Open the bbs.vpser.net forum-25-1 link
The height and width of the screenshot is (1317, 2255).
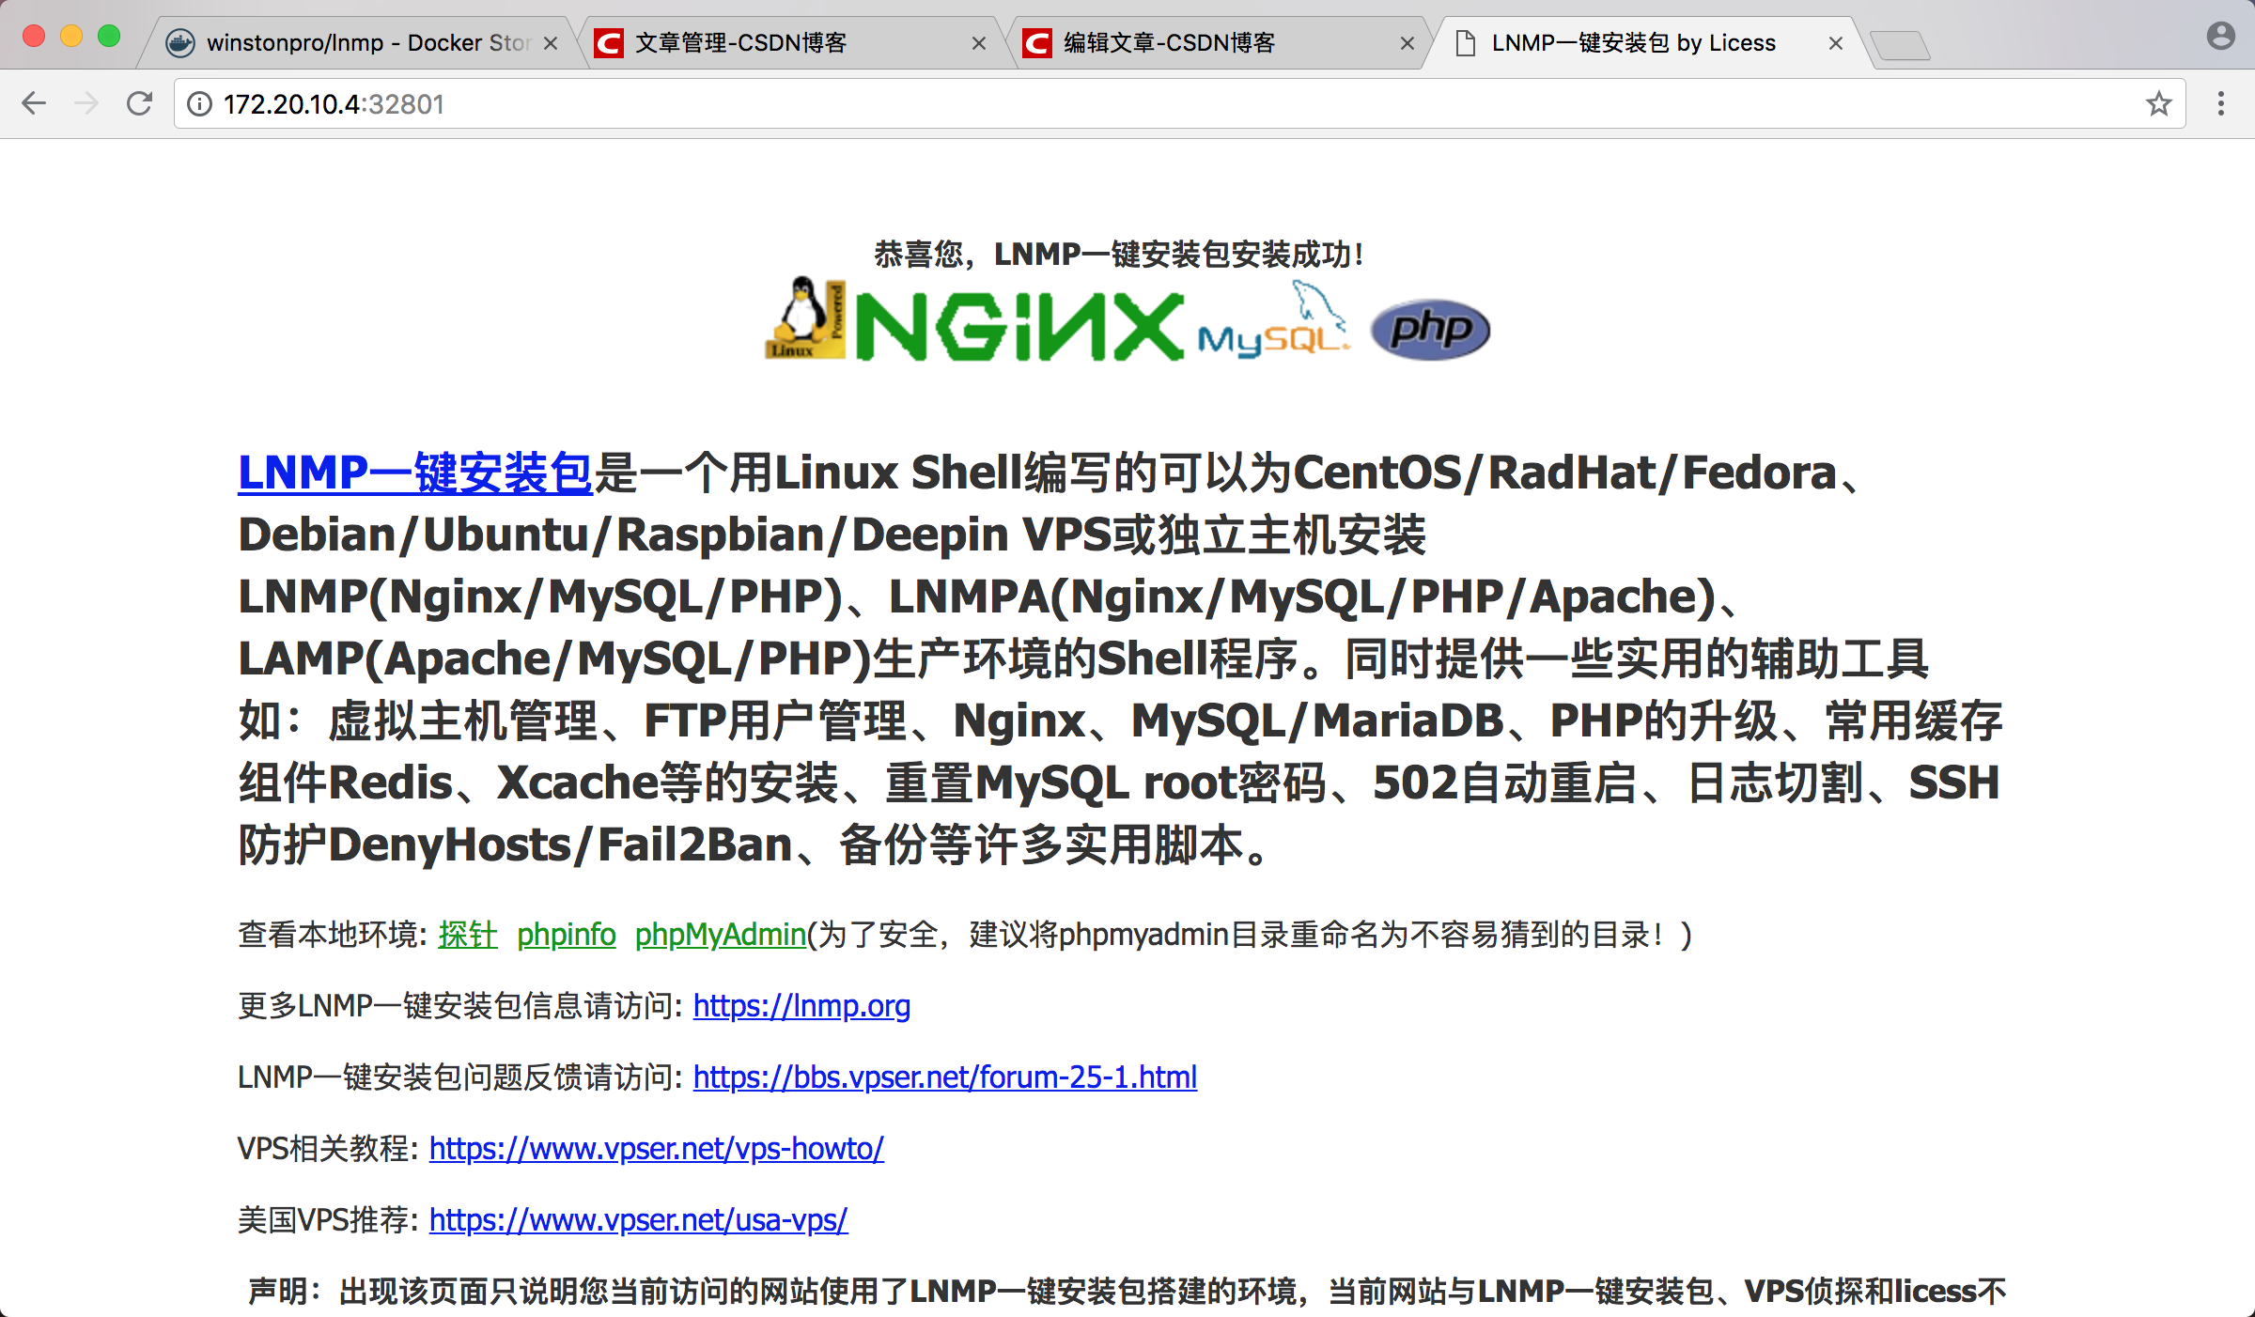pos(945,1077)
